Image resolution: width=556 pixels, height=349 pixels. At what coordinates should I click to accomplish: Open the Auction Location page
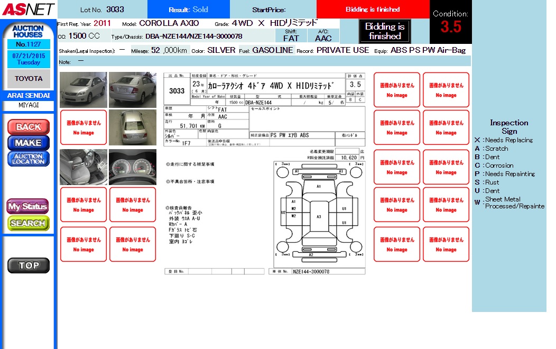(x=29, y=159)
